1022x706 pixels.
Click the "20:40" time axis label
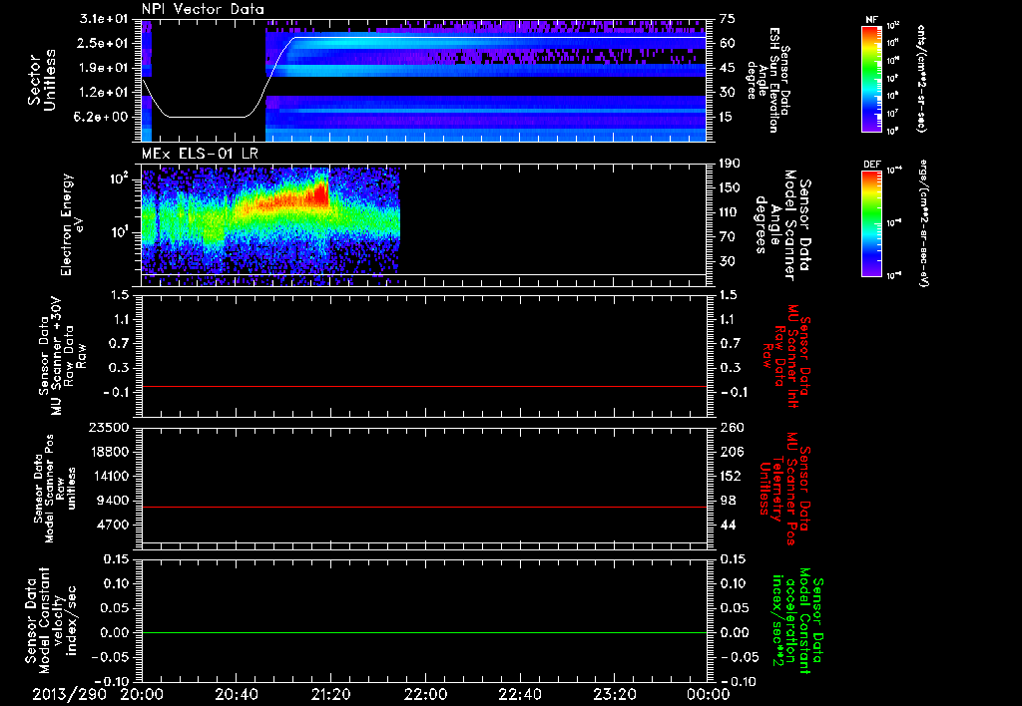click(x=236, y=694)
